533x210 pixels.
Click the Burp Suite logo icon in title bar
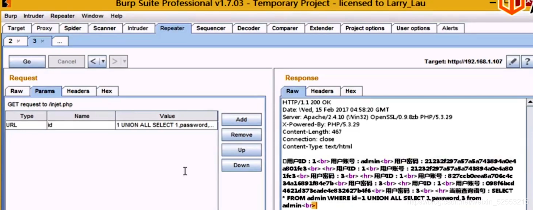point(6,4)
